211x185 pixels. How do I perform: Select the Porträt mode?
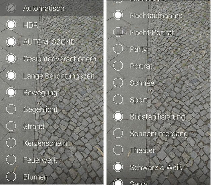click(159, 66)
